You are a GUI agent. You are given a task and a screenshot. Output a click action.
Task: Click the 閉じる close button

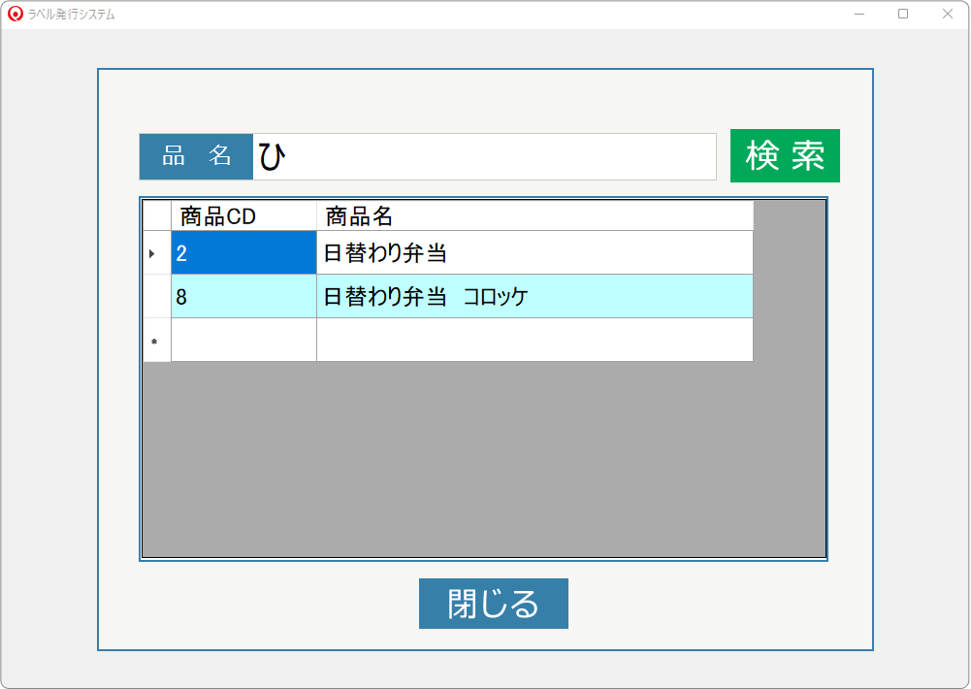[x=494, y=604]
